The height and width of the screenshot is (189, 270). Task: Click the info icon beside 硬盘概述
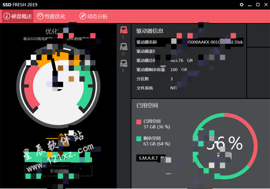tap(7, 16)
